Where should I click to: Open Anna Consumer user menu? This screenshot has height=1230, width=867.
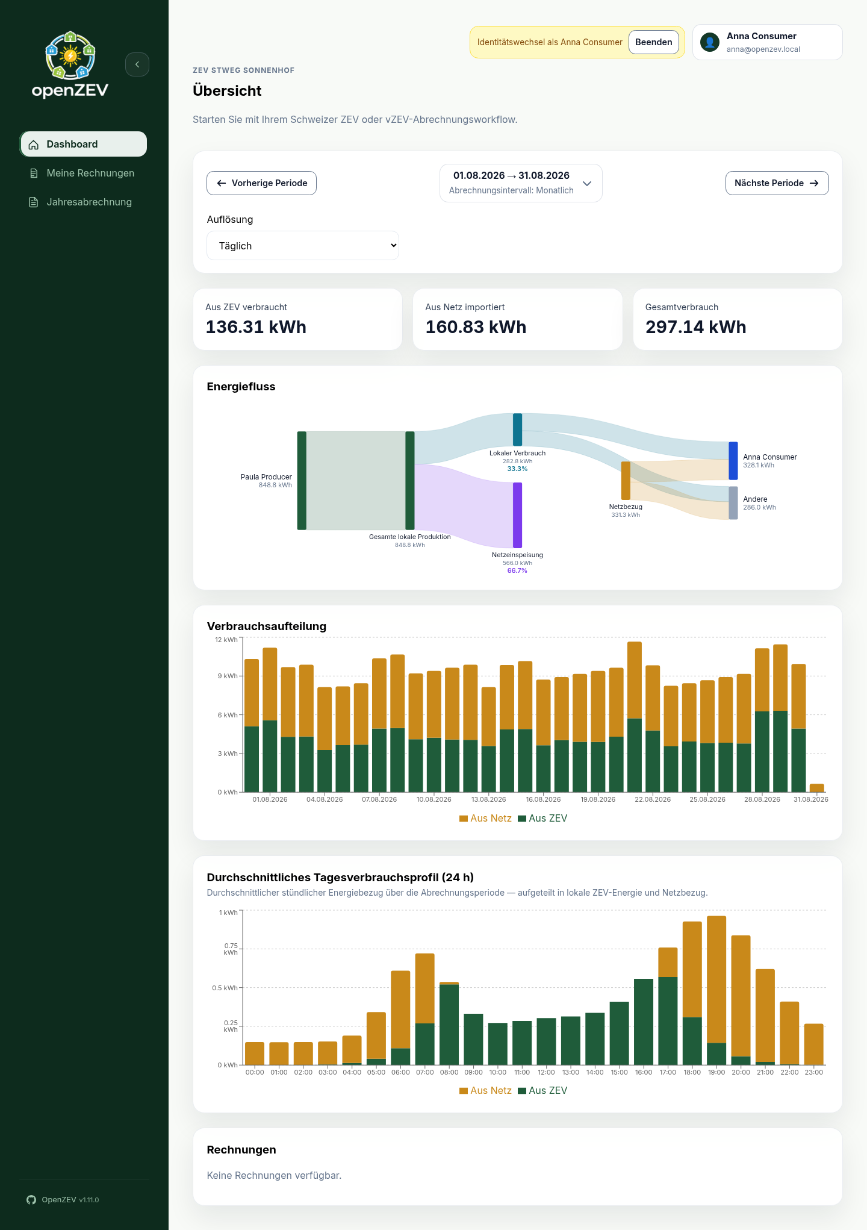tap(767, 42)
